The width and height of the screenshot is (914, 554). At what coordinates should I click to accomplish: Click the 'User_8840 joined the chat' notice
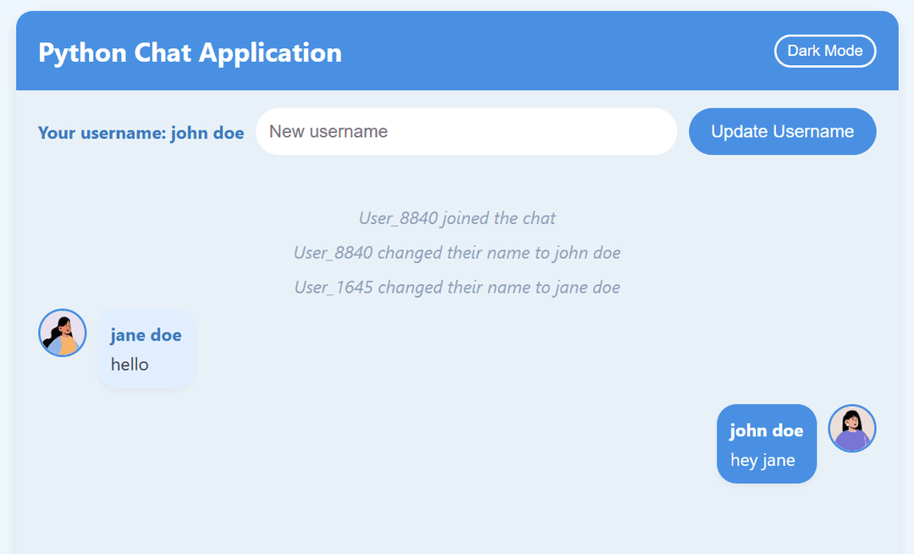[457, 218]
